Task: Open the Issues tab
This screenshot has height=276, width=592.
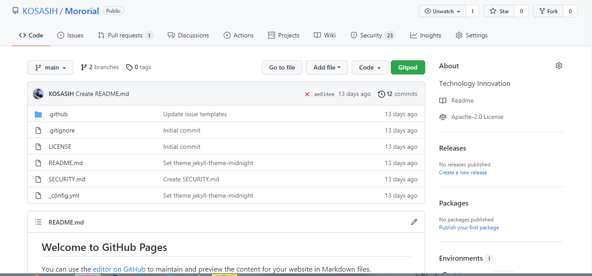Action: [70, 35]
